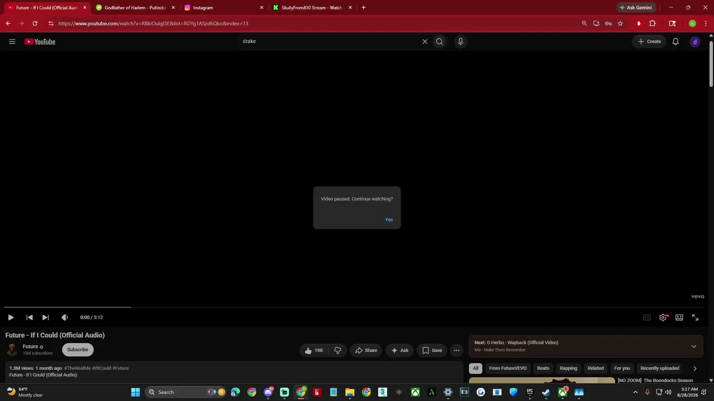Save the video to a playlist
714x401 pixels.
coord(432,350)
